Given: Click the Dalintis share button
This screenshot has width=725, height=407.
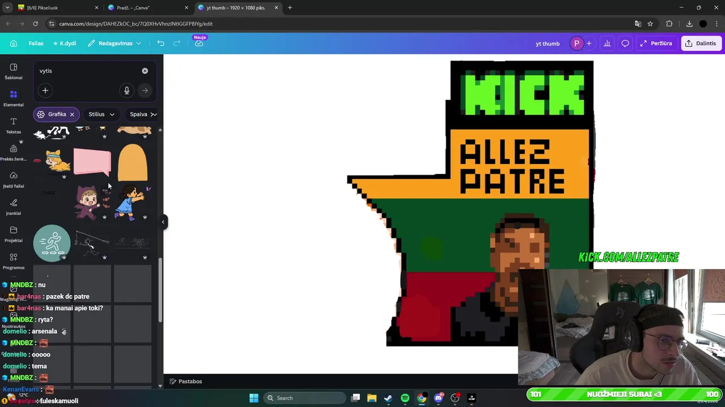Looking at the screenshot, I should tap(701, 44).
